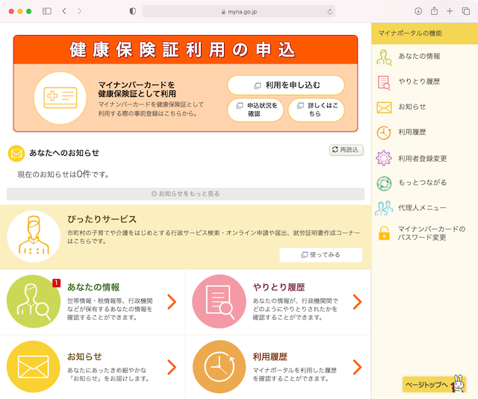Screen dimensions: 478x399
Task: Show Safari downloads
Action: click(418, 11)
